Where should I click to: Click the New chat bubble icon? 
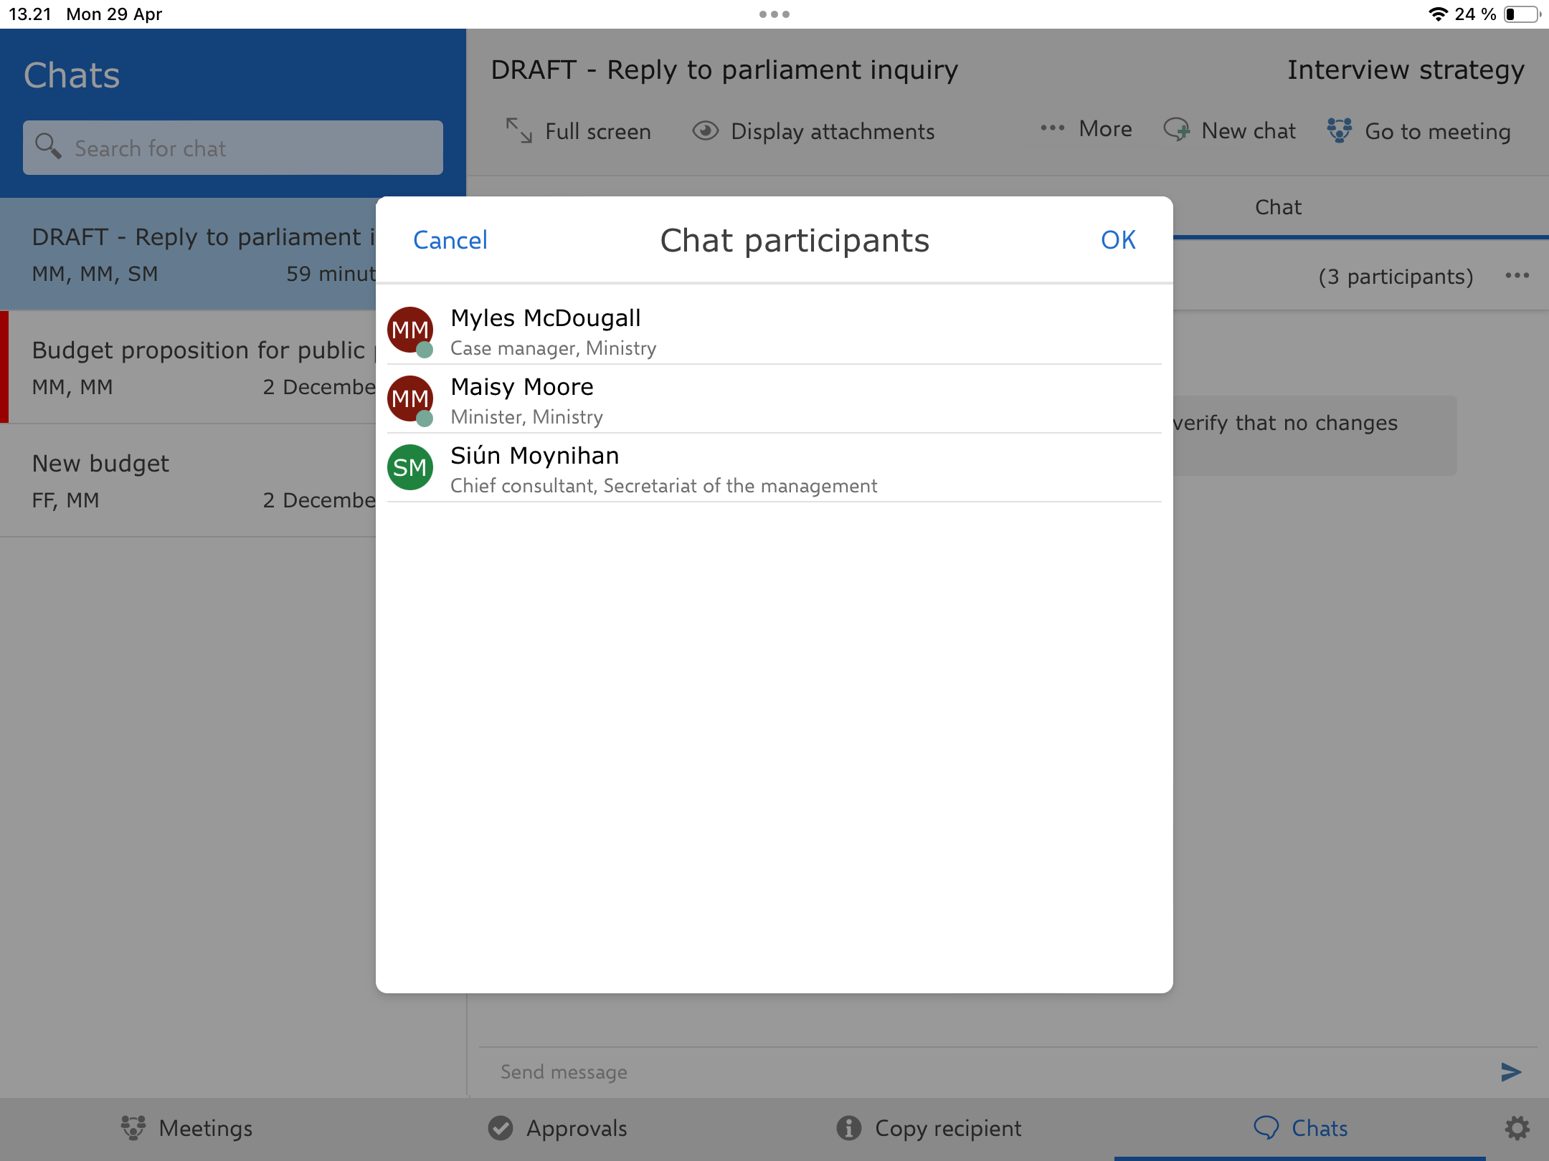(1176, 130)
